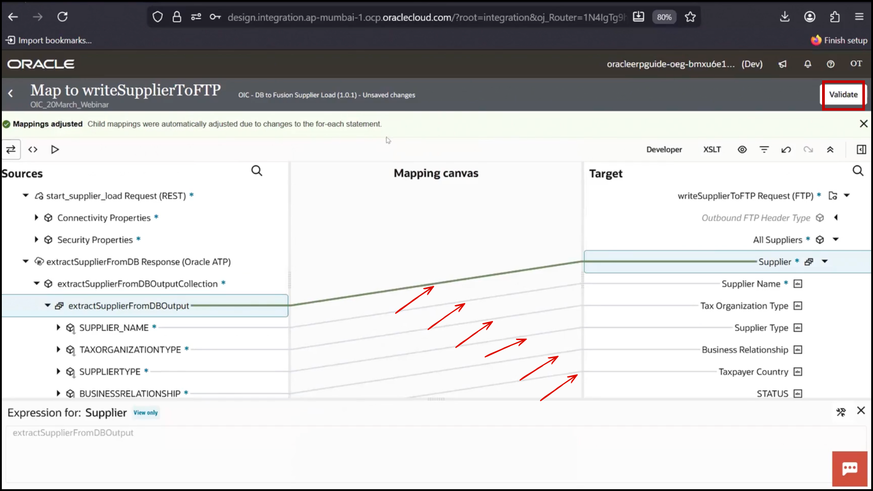Close the Expression for Supplier panel

[861, 411]
